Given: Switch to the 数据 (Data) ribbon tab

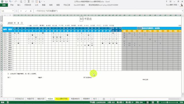Looking at the screenshot, I should 44,5.
